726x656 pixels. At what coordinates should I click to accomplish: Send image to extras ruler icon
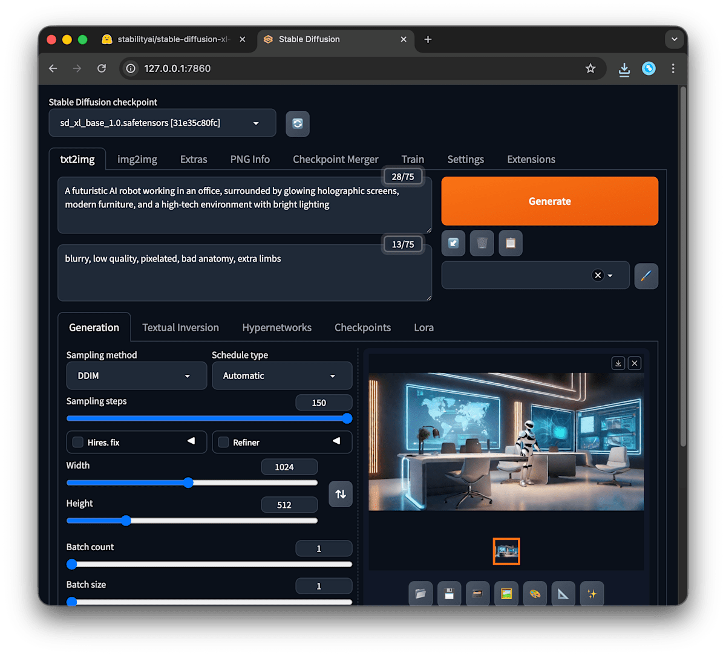(x=563, y=594)
